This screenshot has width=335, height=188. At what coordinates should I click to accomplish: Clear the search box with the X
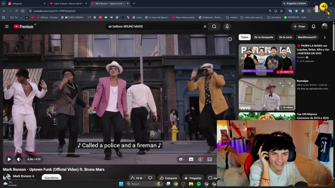point(205,26)
